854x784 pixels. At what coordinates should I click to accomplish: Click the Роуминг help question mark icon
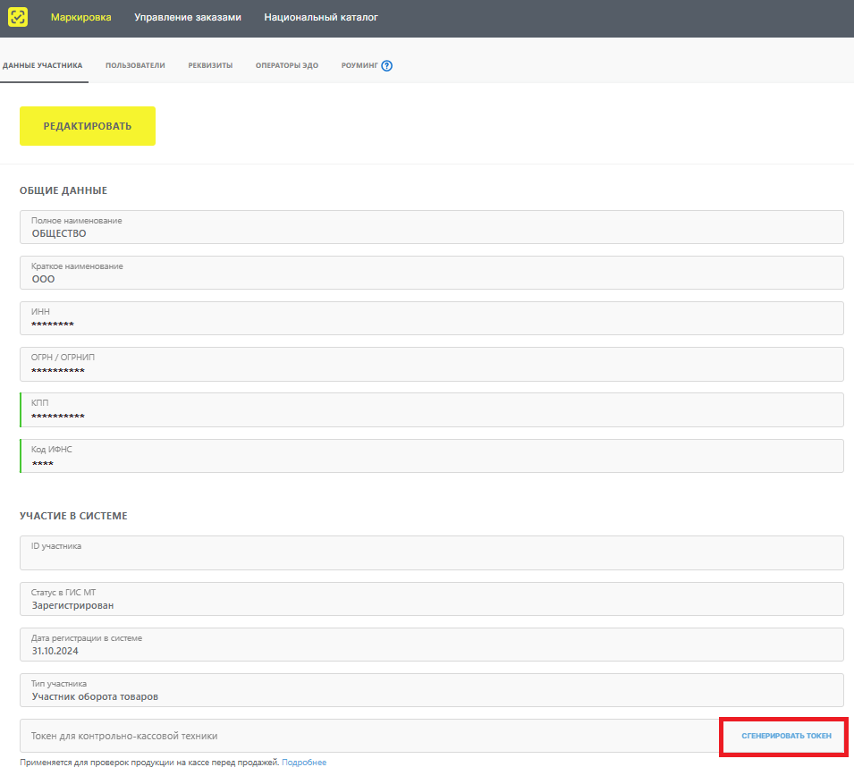pos(387,65)
